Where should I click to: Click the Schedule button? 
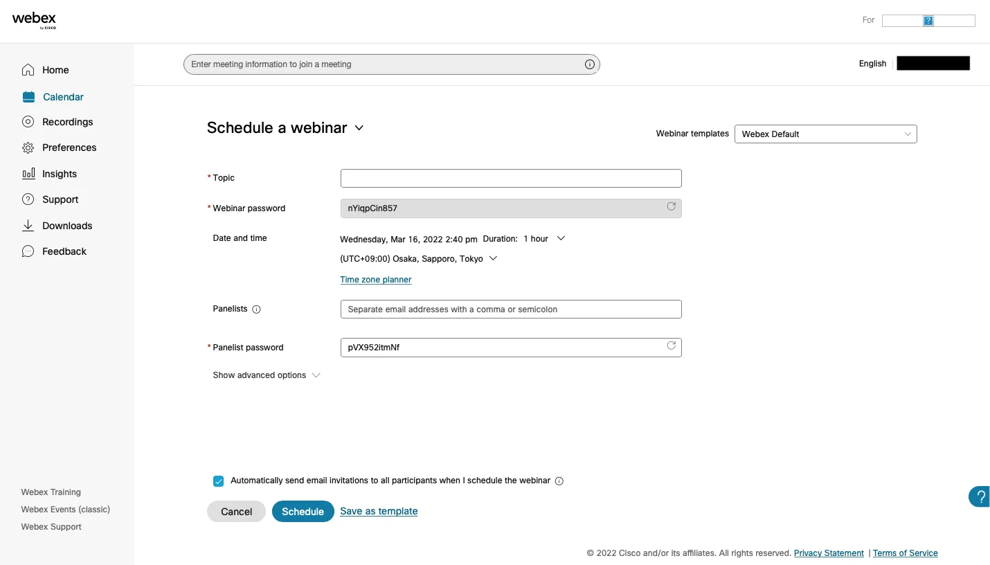coord(303,512)
